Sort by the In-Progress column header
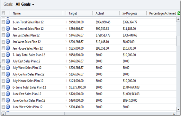Viewport: 181px width, 116px height. [x=130, y=13]
